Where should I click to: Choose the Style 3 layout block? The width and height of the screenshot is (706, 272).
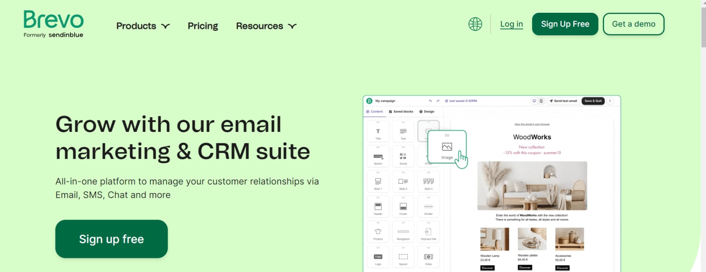pyautogui.click(x=428, y=182)
